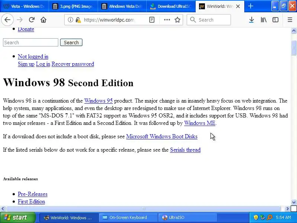This screenshot has height=223, width=297.
Task: Bookmark this page with the star
Action: pos(177,20)
